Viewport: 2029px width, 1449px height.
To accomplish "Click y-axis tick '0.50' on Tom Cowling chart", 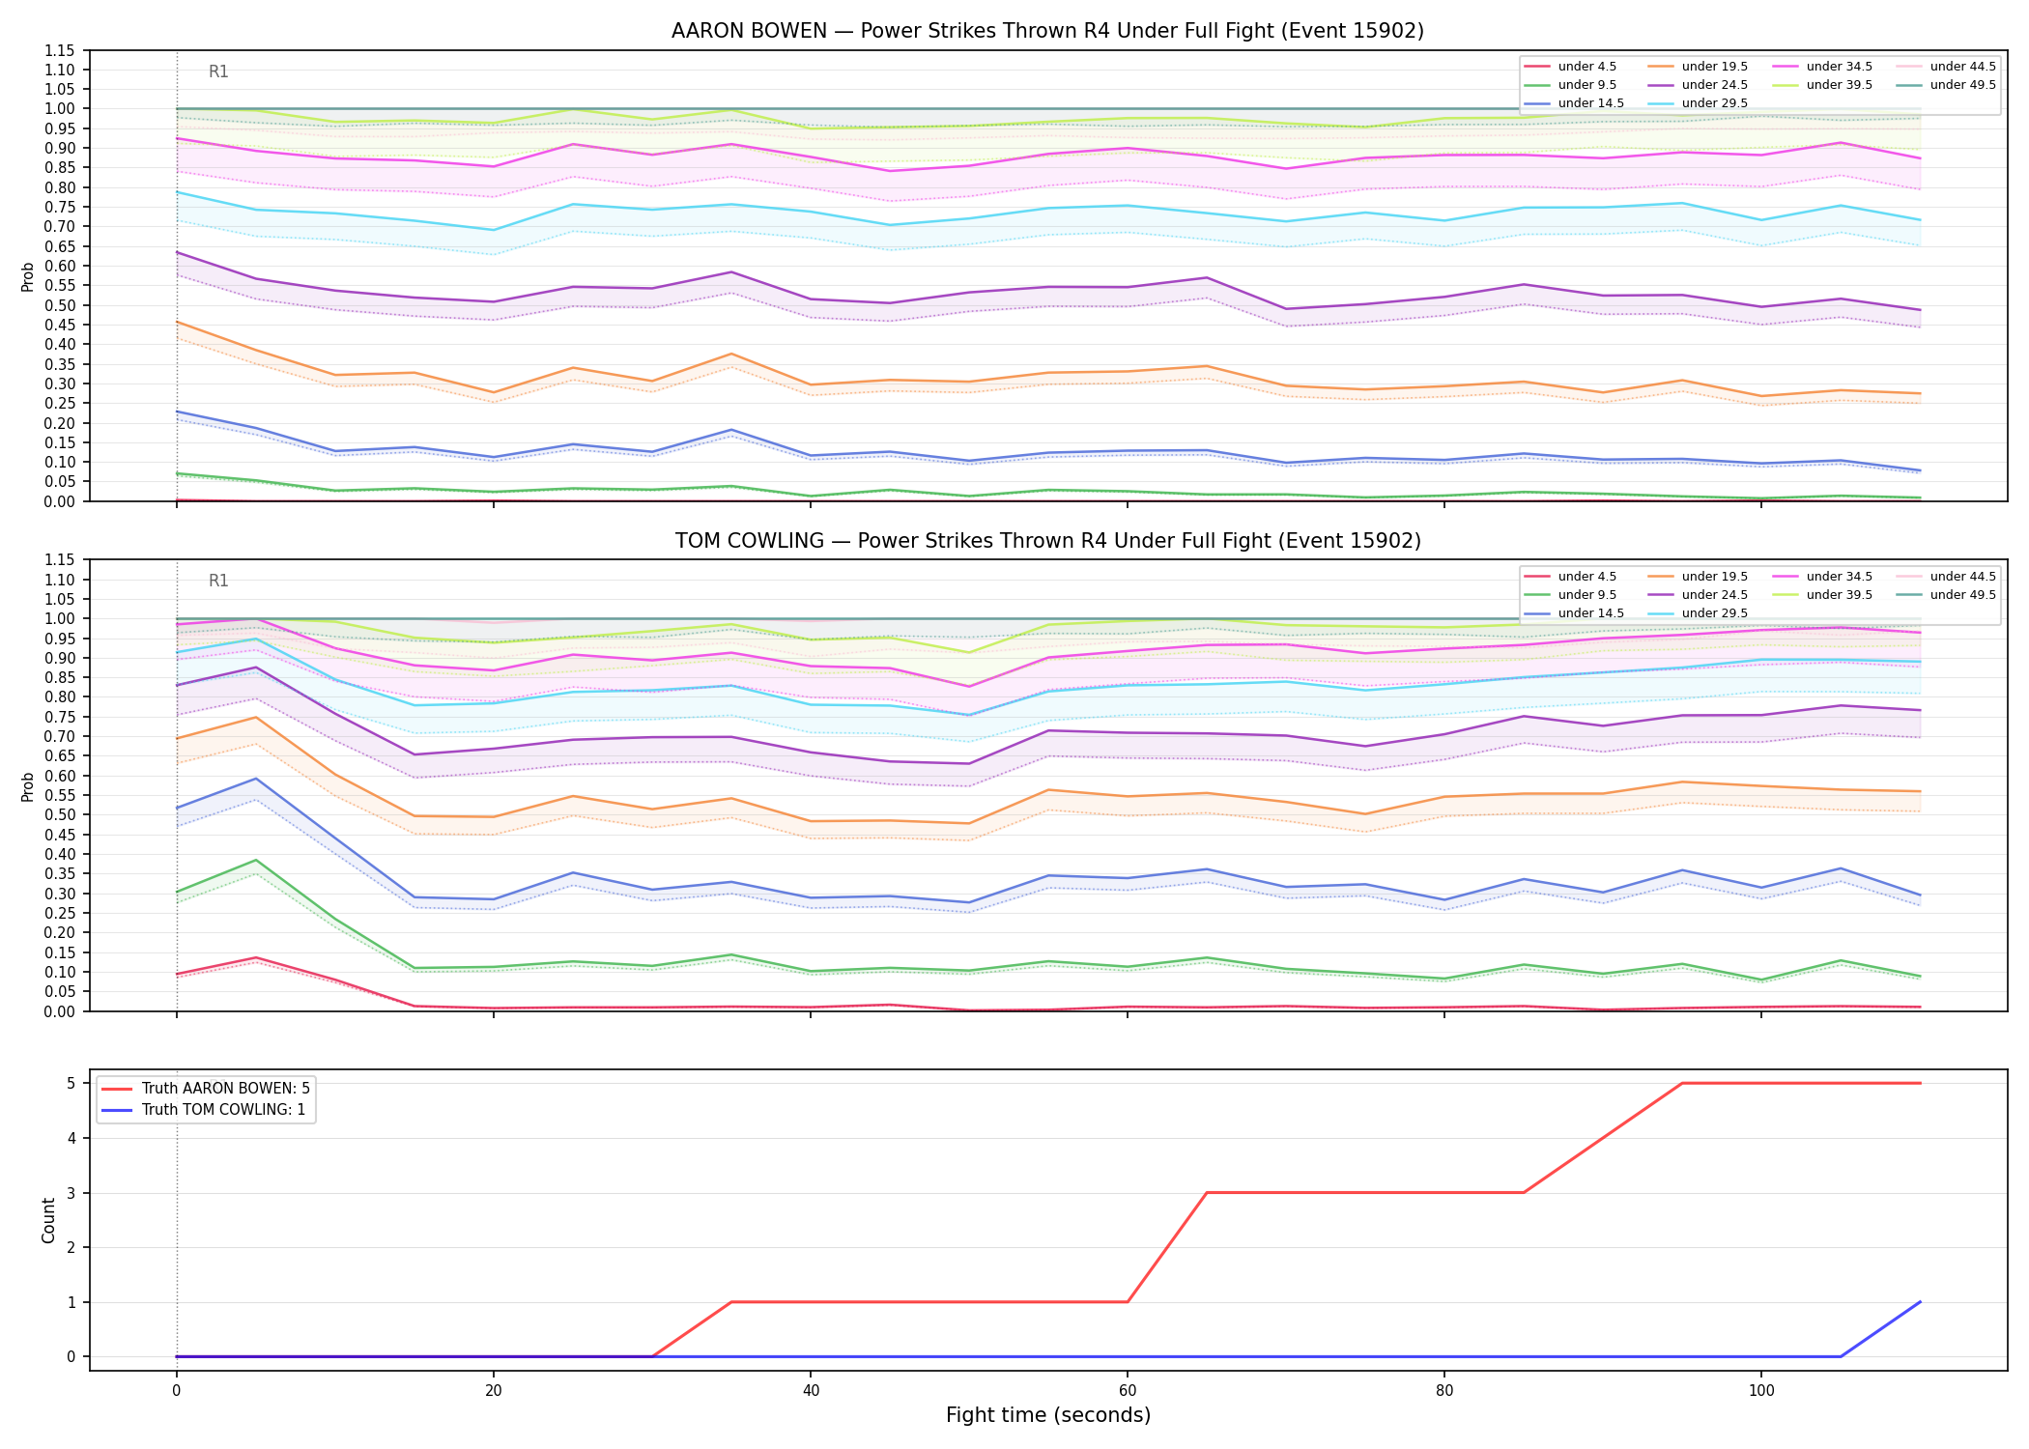I will click(61, 815).
